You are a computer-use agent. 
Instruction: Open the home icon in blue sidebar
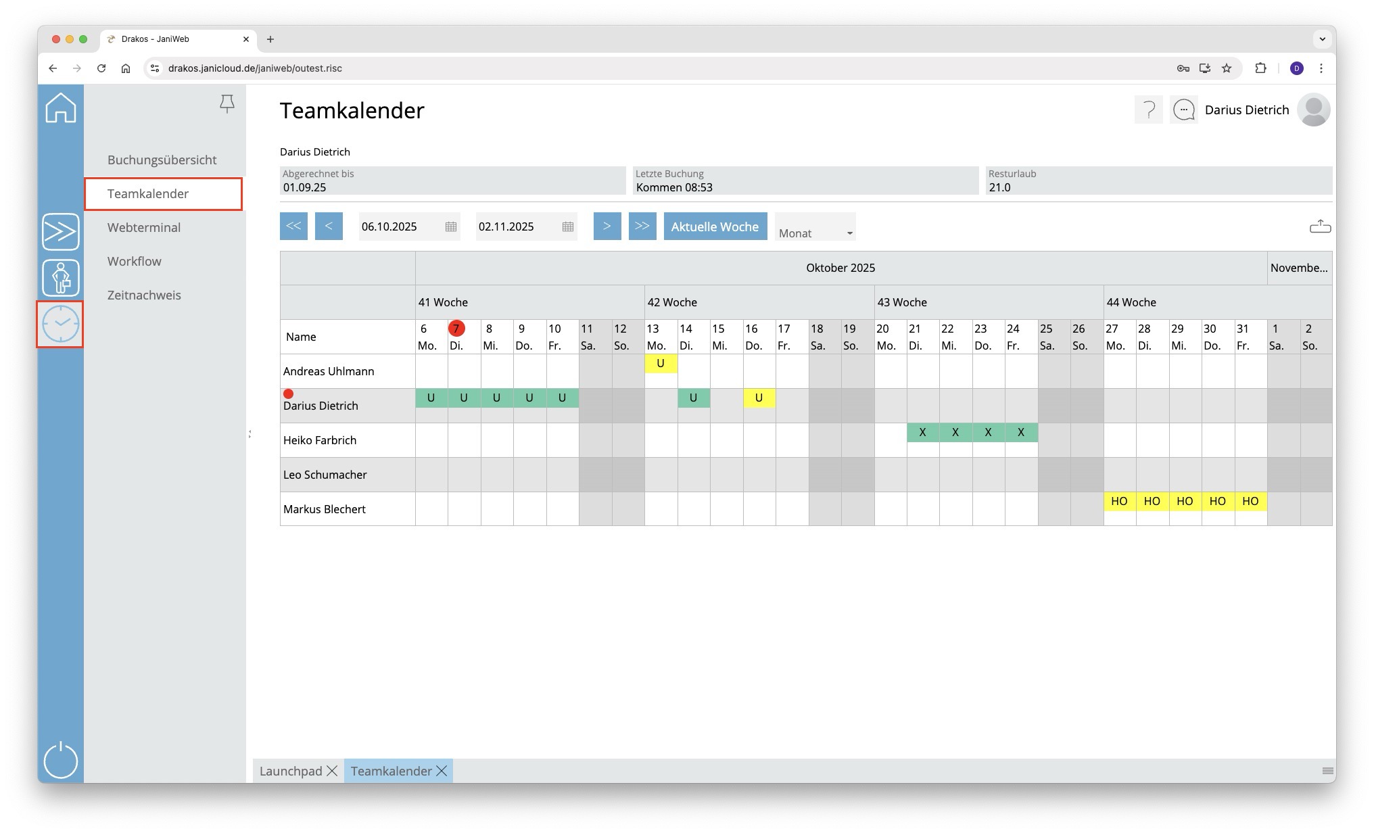click(x=61, y=108)
